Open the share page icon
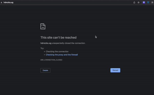The height and width of the screenshot is (95, 154). (134, 3)
